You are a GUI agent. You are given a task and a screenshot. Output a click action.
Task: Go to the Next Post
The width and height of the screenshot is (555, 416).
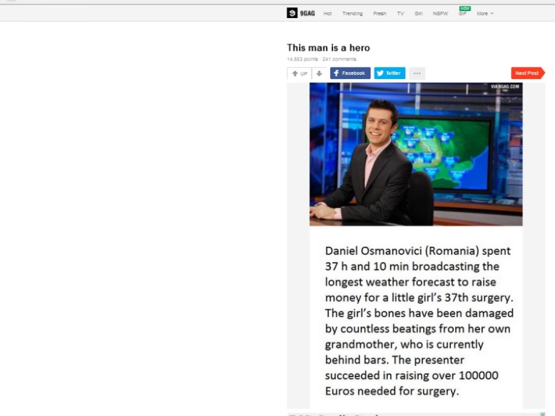click(527, 73)
